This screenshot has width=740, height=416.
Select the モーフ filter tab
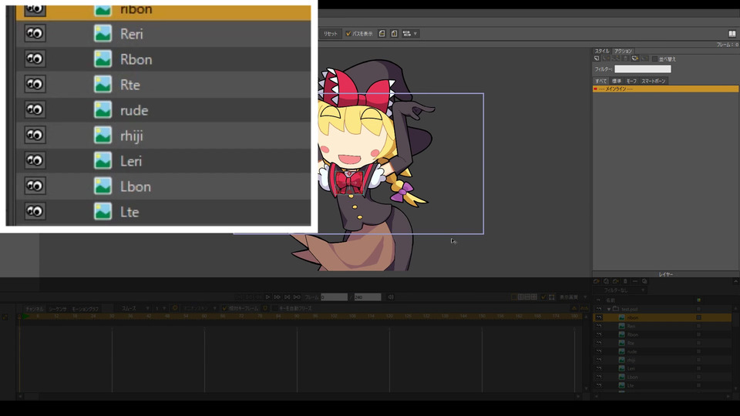631,81
